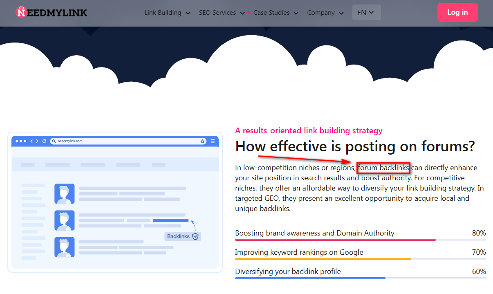Click the star bookmark icon in the mock address bar

pos(202,141)
